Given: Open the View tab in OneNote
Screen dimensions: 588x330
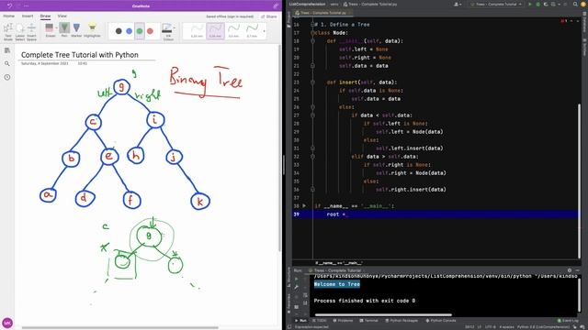Looking at the screenshot, I should click(x=62, y=16).
